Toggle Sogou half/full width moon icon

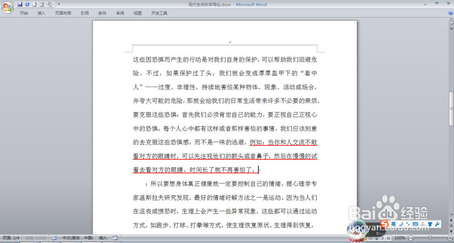tap(401, 224)
